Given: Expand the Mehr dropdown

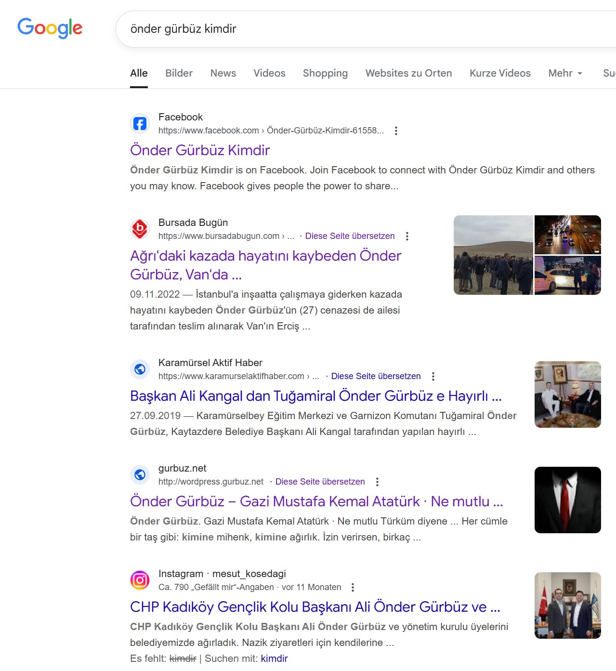Looking at the screenshot, I should (x=565, y=73).
